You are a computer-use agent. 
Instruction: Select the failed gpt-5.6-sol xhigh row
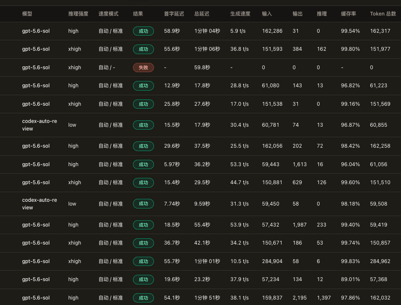(200, 68)
